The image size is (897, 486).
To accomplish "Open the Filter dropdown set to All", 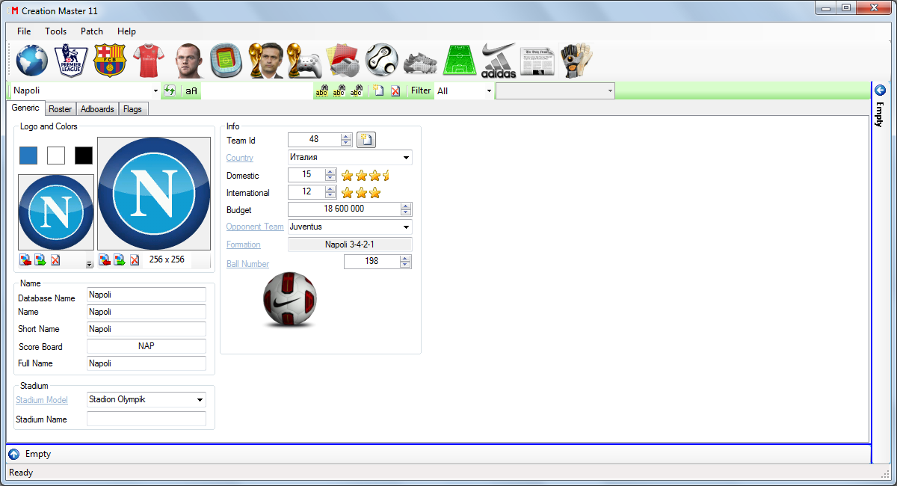I will [489, 91].
